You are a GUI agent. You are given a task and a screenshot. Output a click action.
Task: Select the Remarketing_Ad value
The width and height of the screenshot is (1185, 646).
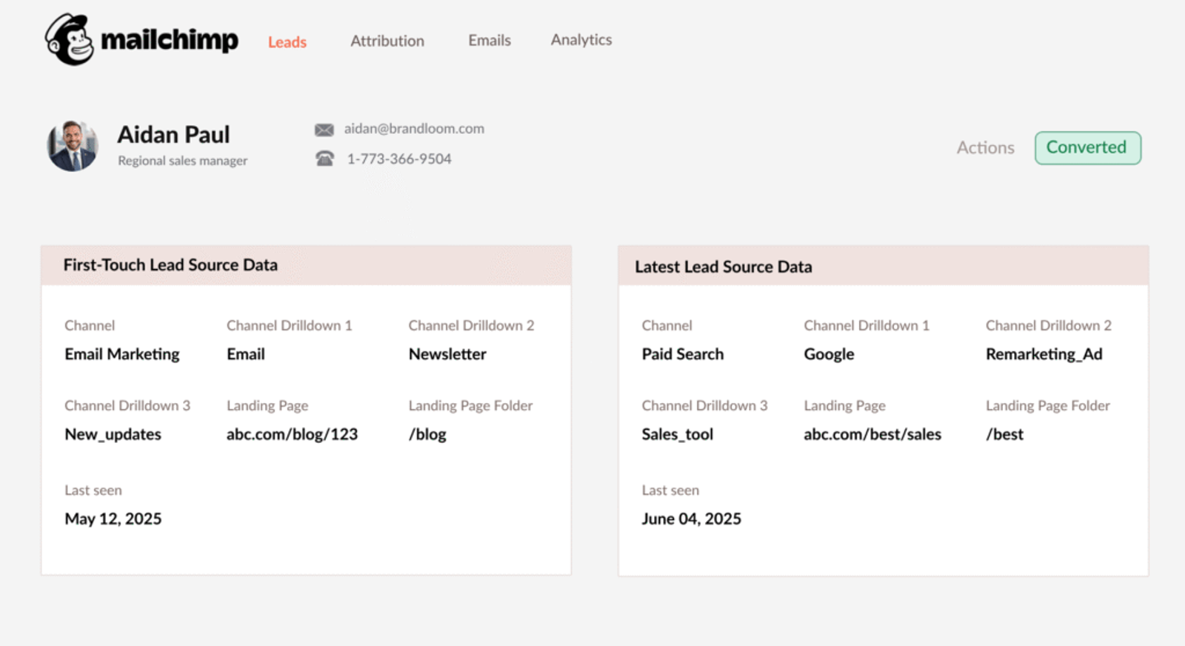1044,354
